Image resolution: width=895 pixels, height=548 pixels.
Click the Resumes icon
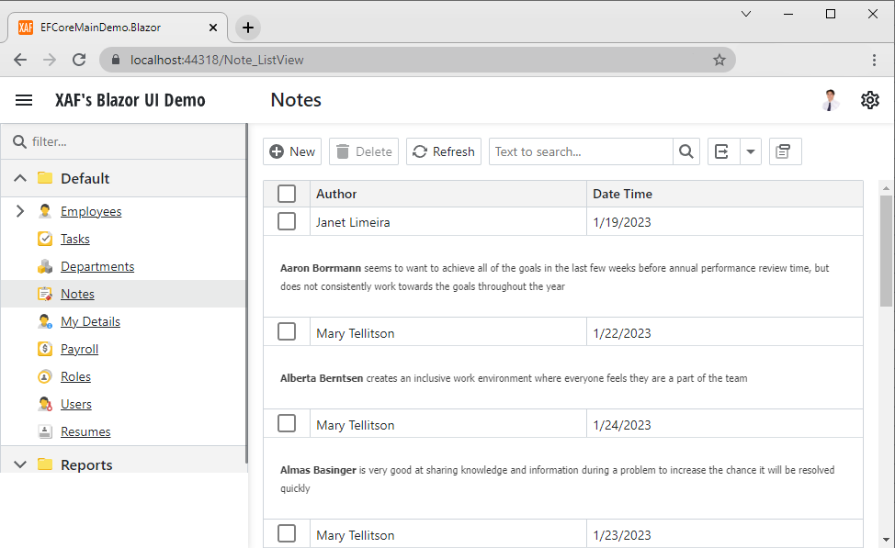click(x=45, y=431)
